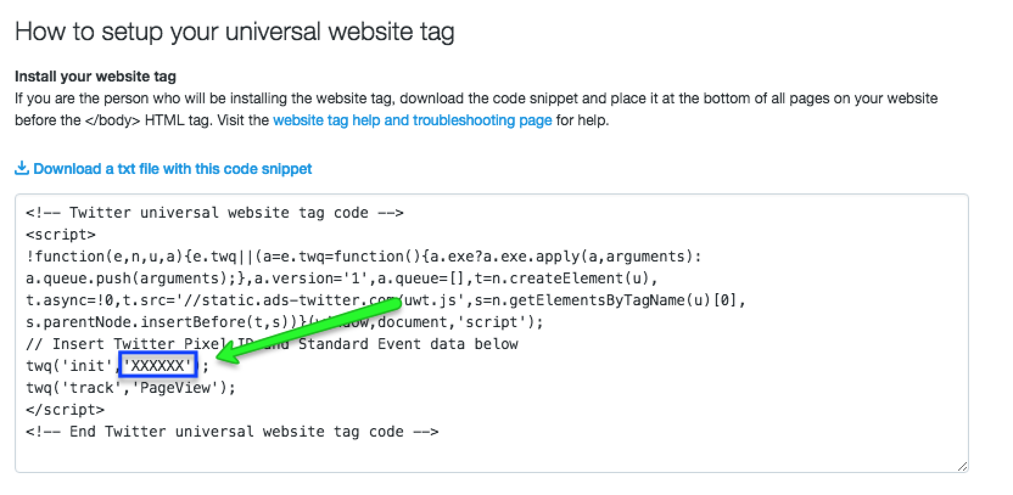The width and height of the screenshot is (1013, 495).
Task: Click the highlighted 'XXXXXX' pixel ID placeholder
Action: 158,365
